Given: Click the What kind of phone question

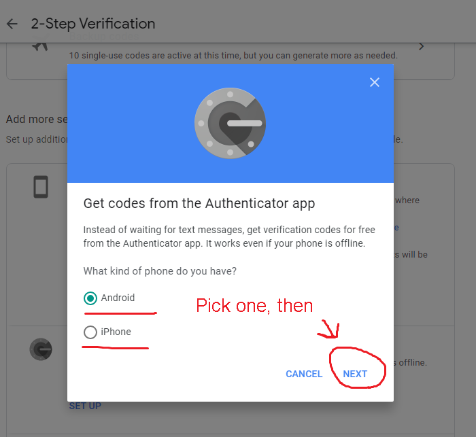Looking at the screenshot, I should pyautogui.click(x=160, y=271).
